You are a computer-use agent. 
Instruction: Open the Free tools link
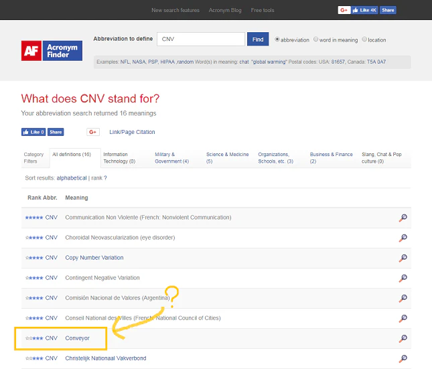click(x=263, y=10)
